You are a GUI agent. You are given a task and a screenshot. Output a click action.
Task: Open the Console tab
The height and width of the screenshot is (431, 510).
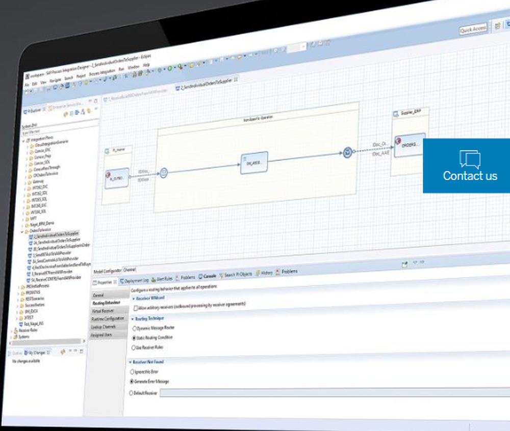coord(207,276)
